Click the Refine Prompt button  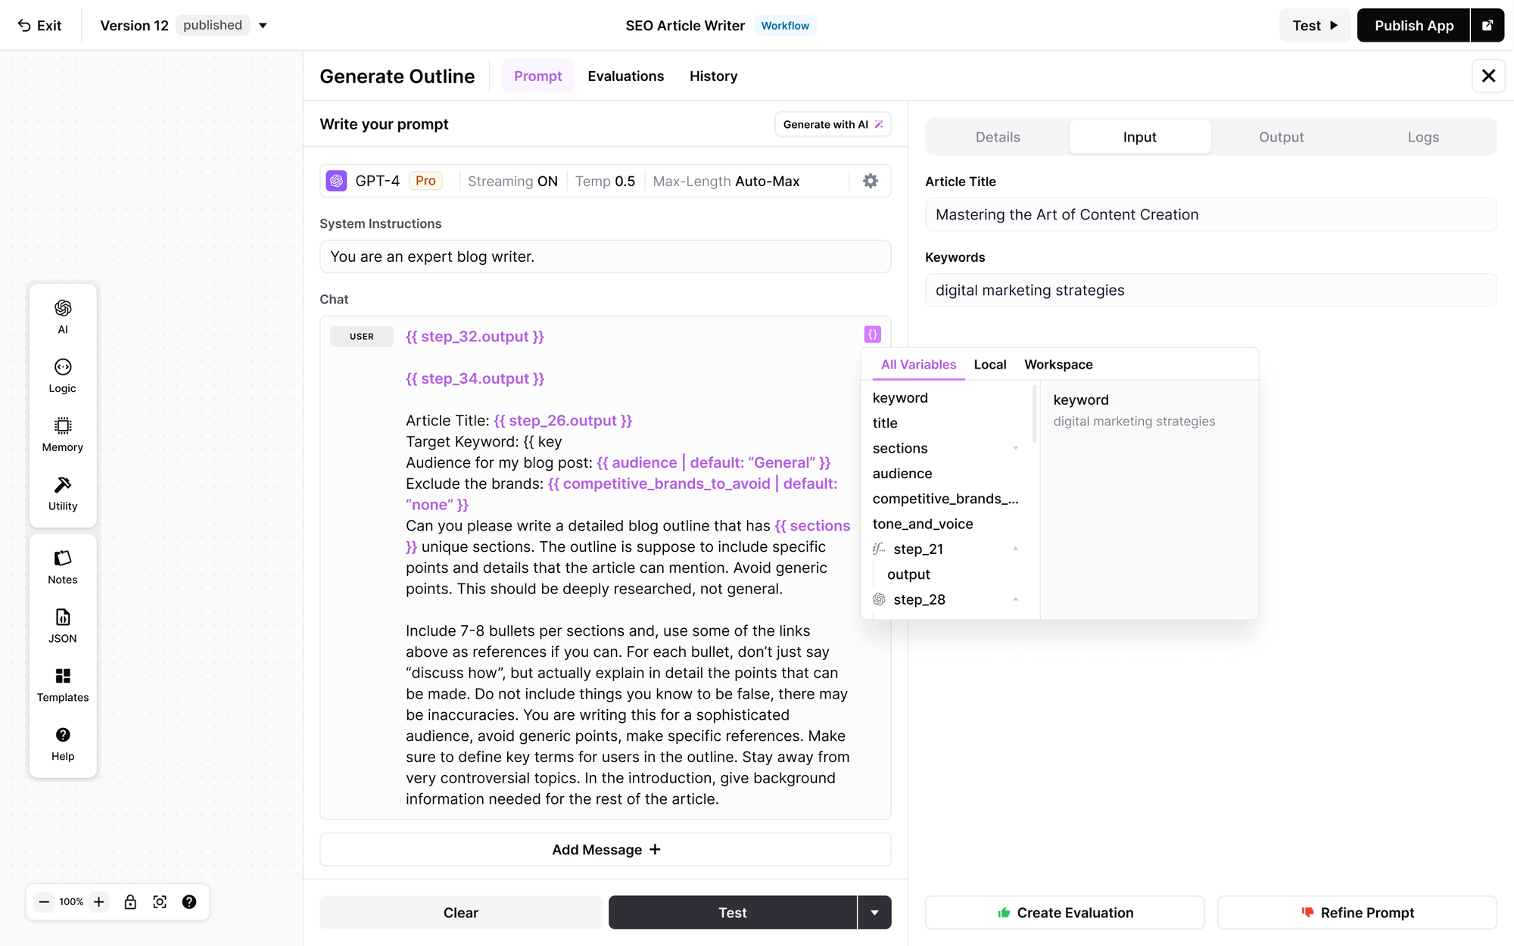1357,912
